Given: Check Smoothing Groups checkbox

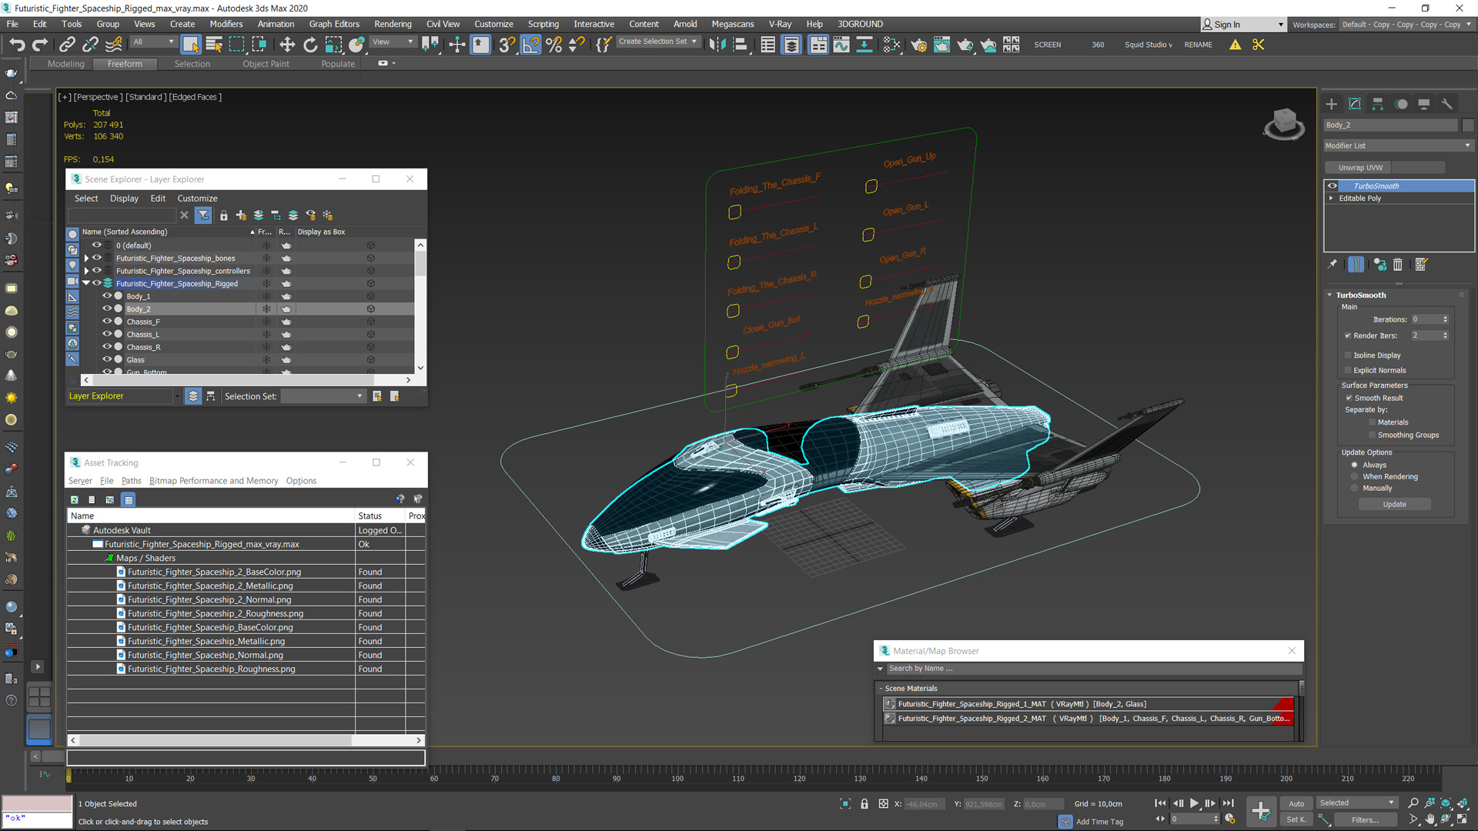Looking at the screenshot, I should [1372, 436].
